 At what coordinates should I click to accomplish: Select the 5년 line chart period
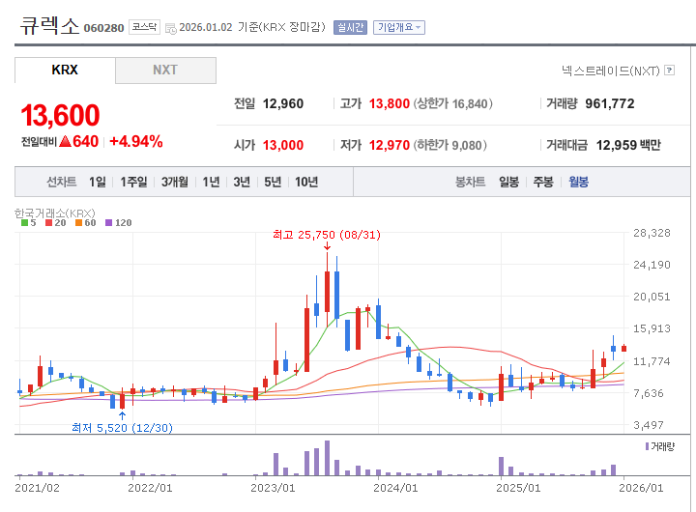click(x=273, y=182)
